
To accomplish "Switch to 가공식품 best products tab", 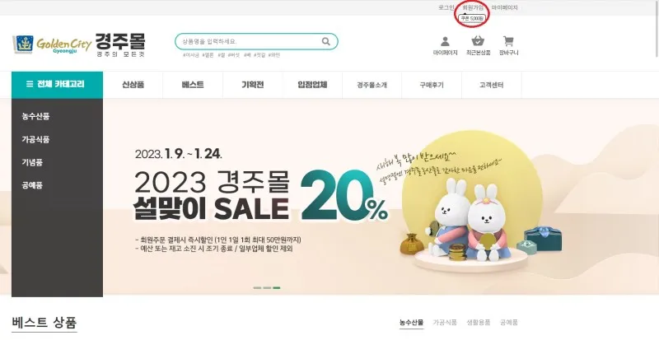I will coord(445,323).
